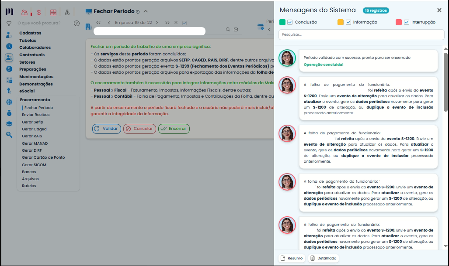Collapse the Encerramento menu section
This screenshot has height=266, width=449.
point(35,100)
